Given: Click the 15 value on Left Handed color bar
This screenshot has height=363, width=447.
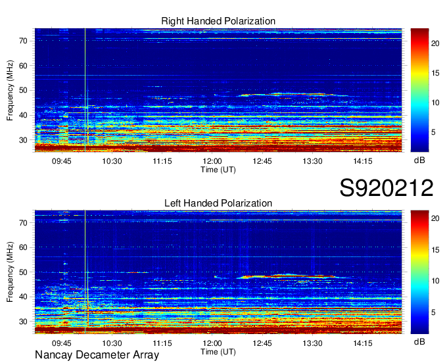Looking at the screenshot, I should (435, 250).
